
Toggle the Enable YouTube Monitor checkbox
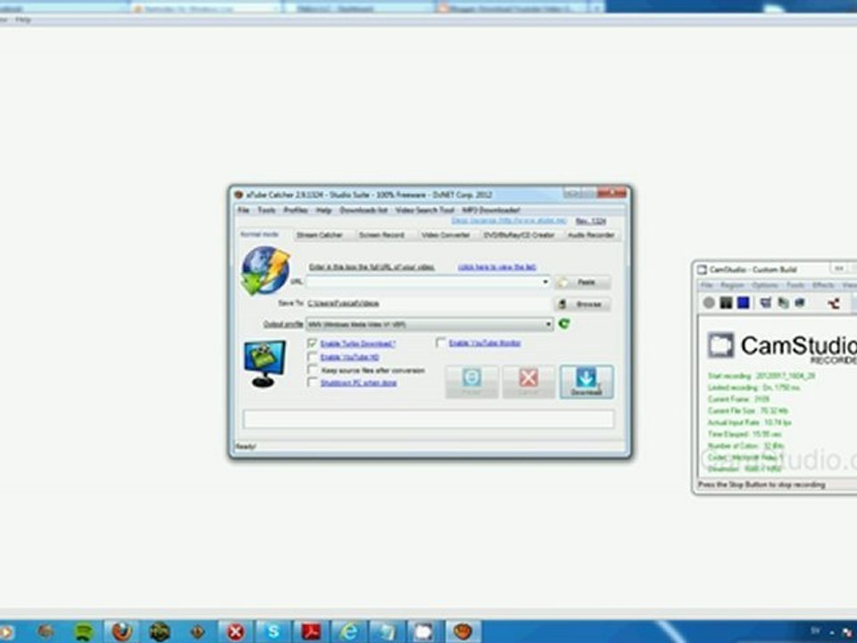[441, 343]
